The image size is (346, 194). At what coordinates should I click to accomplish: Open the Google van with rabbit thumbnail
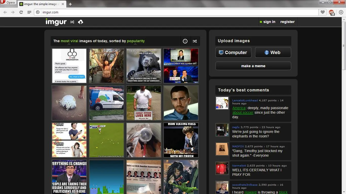(x=106, y=103)
